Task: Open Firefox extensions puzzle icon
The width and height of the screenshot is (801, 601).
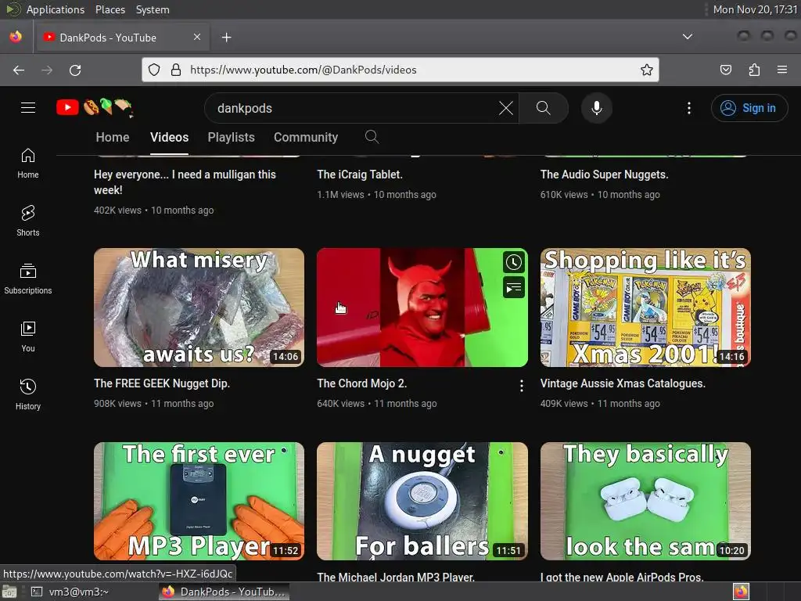Action: point(754,70)
